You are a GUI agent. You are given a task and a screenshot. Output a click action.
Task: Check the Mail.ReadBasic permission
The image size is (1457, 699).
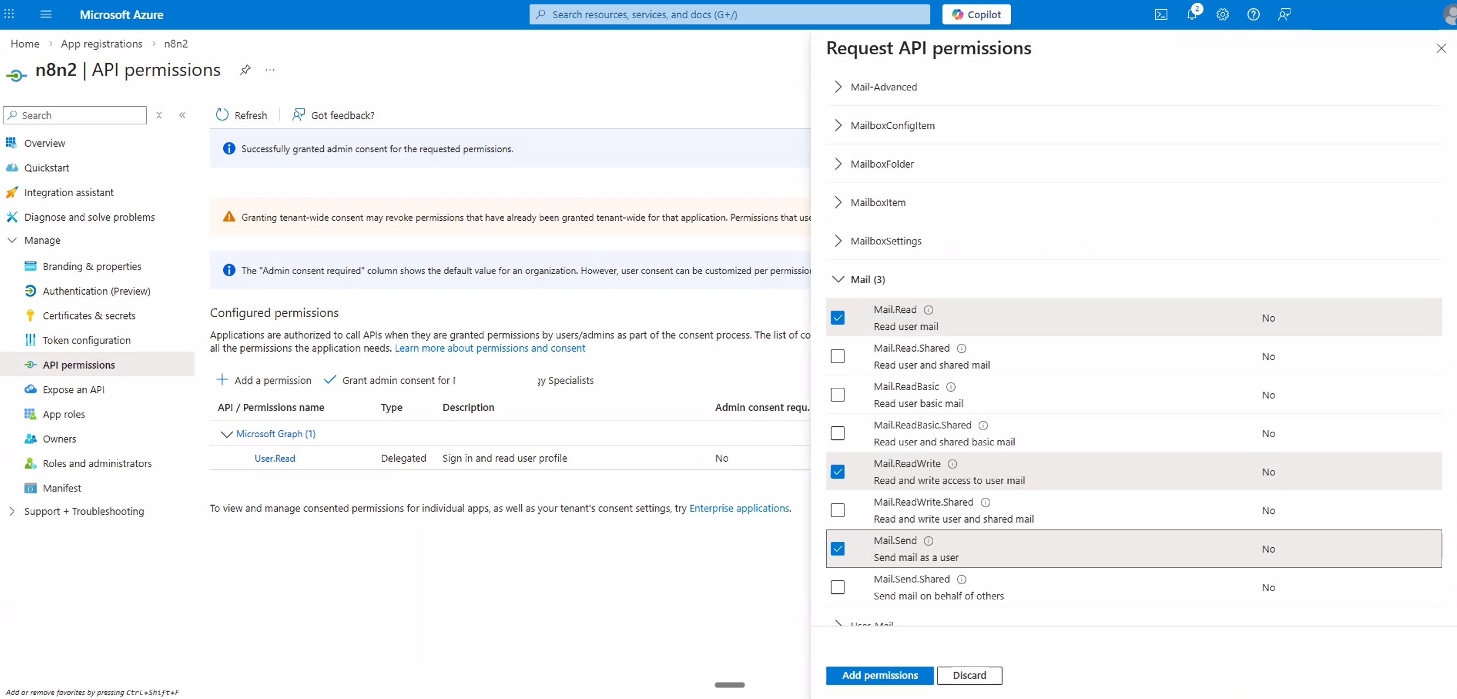tap(838, 394)
